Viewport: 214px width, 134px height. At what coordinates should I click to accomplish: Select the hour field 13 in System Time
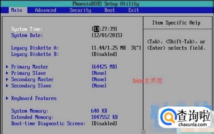point(96,29)
